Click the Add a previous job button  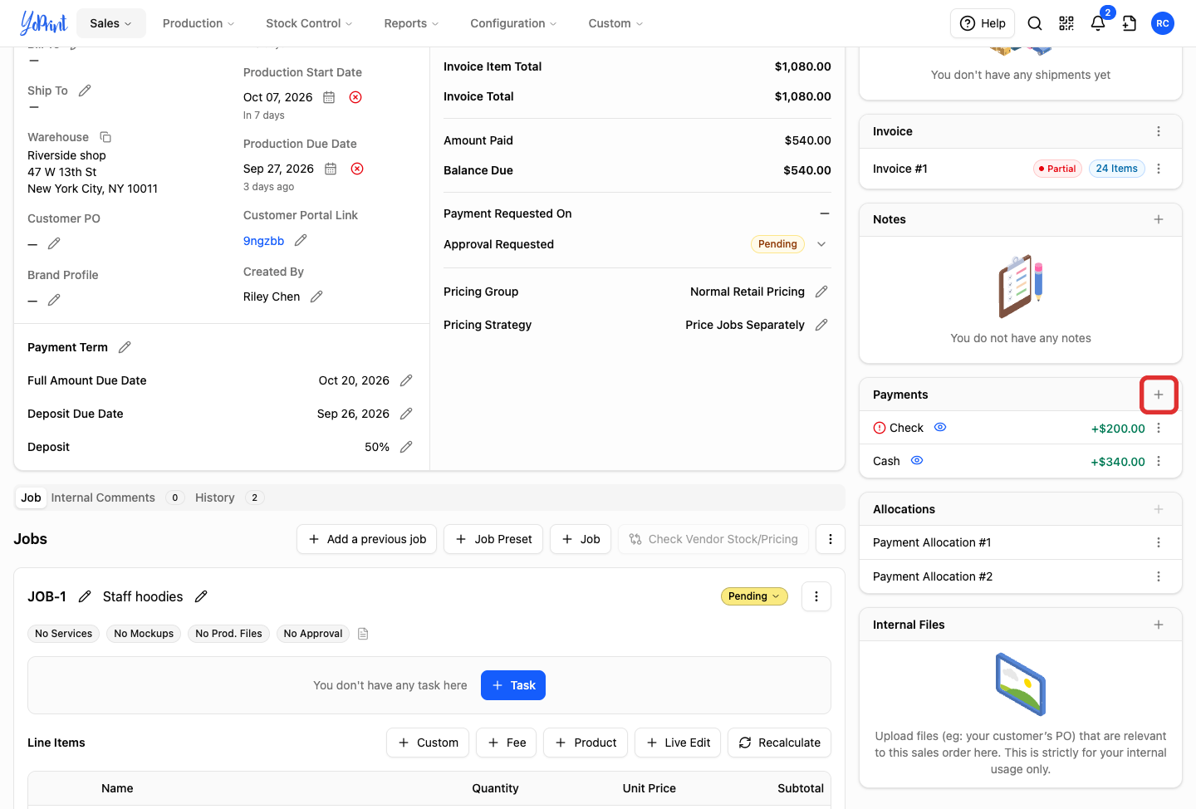click(367, 539)
